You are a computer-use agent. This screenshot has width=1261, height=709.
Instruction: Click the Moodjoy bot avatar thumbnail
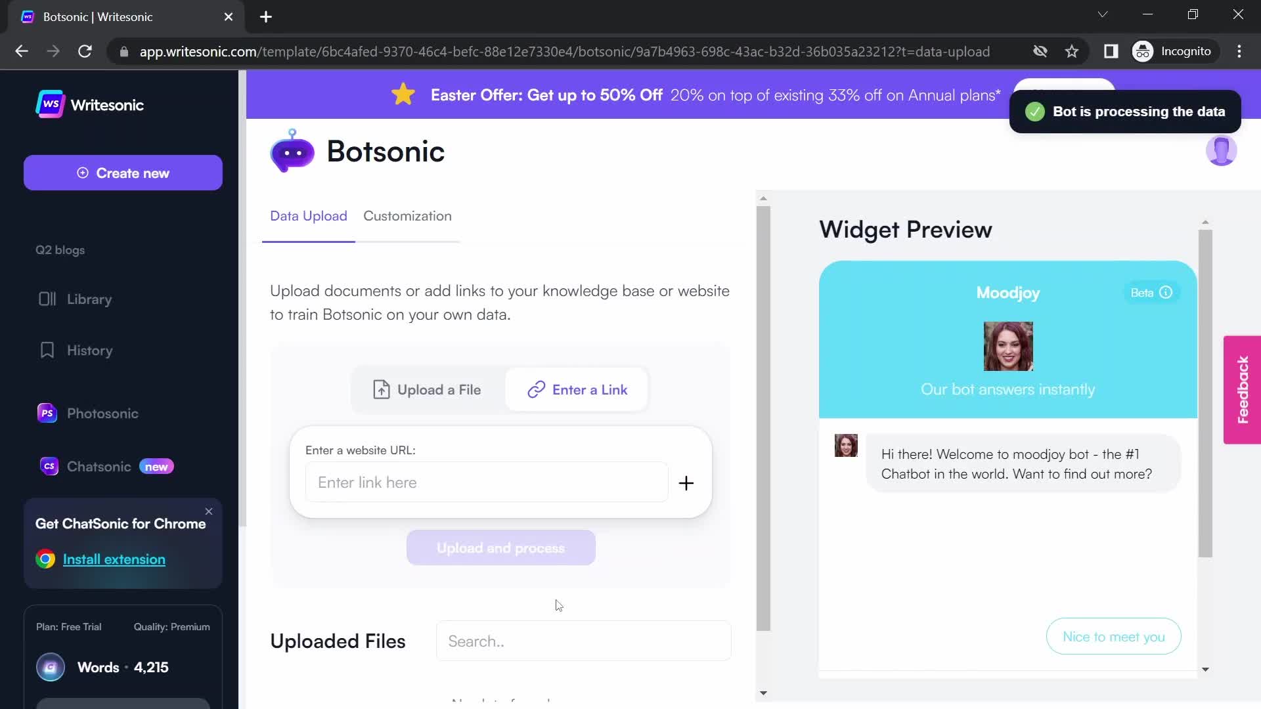tap(1007, 345)
